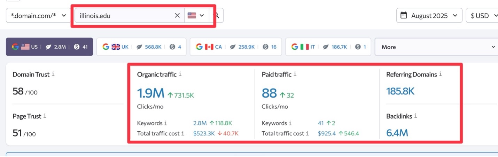The width and height of the screenshot is (498, 157).
Task: Click info icon beside organic Total traffic cost
Action: pos(183,133)
